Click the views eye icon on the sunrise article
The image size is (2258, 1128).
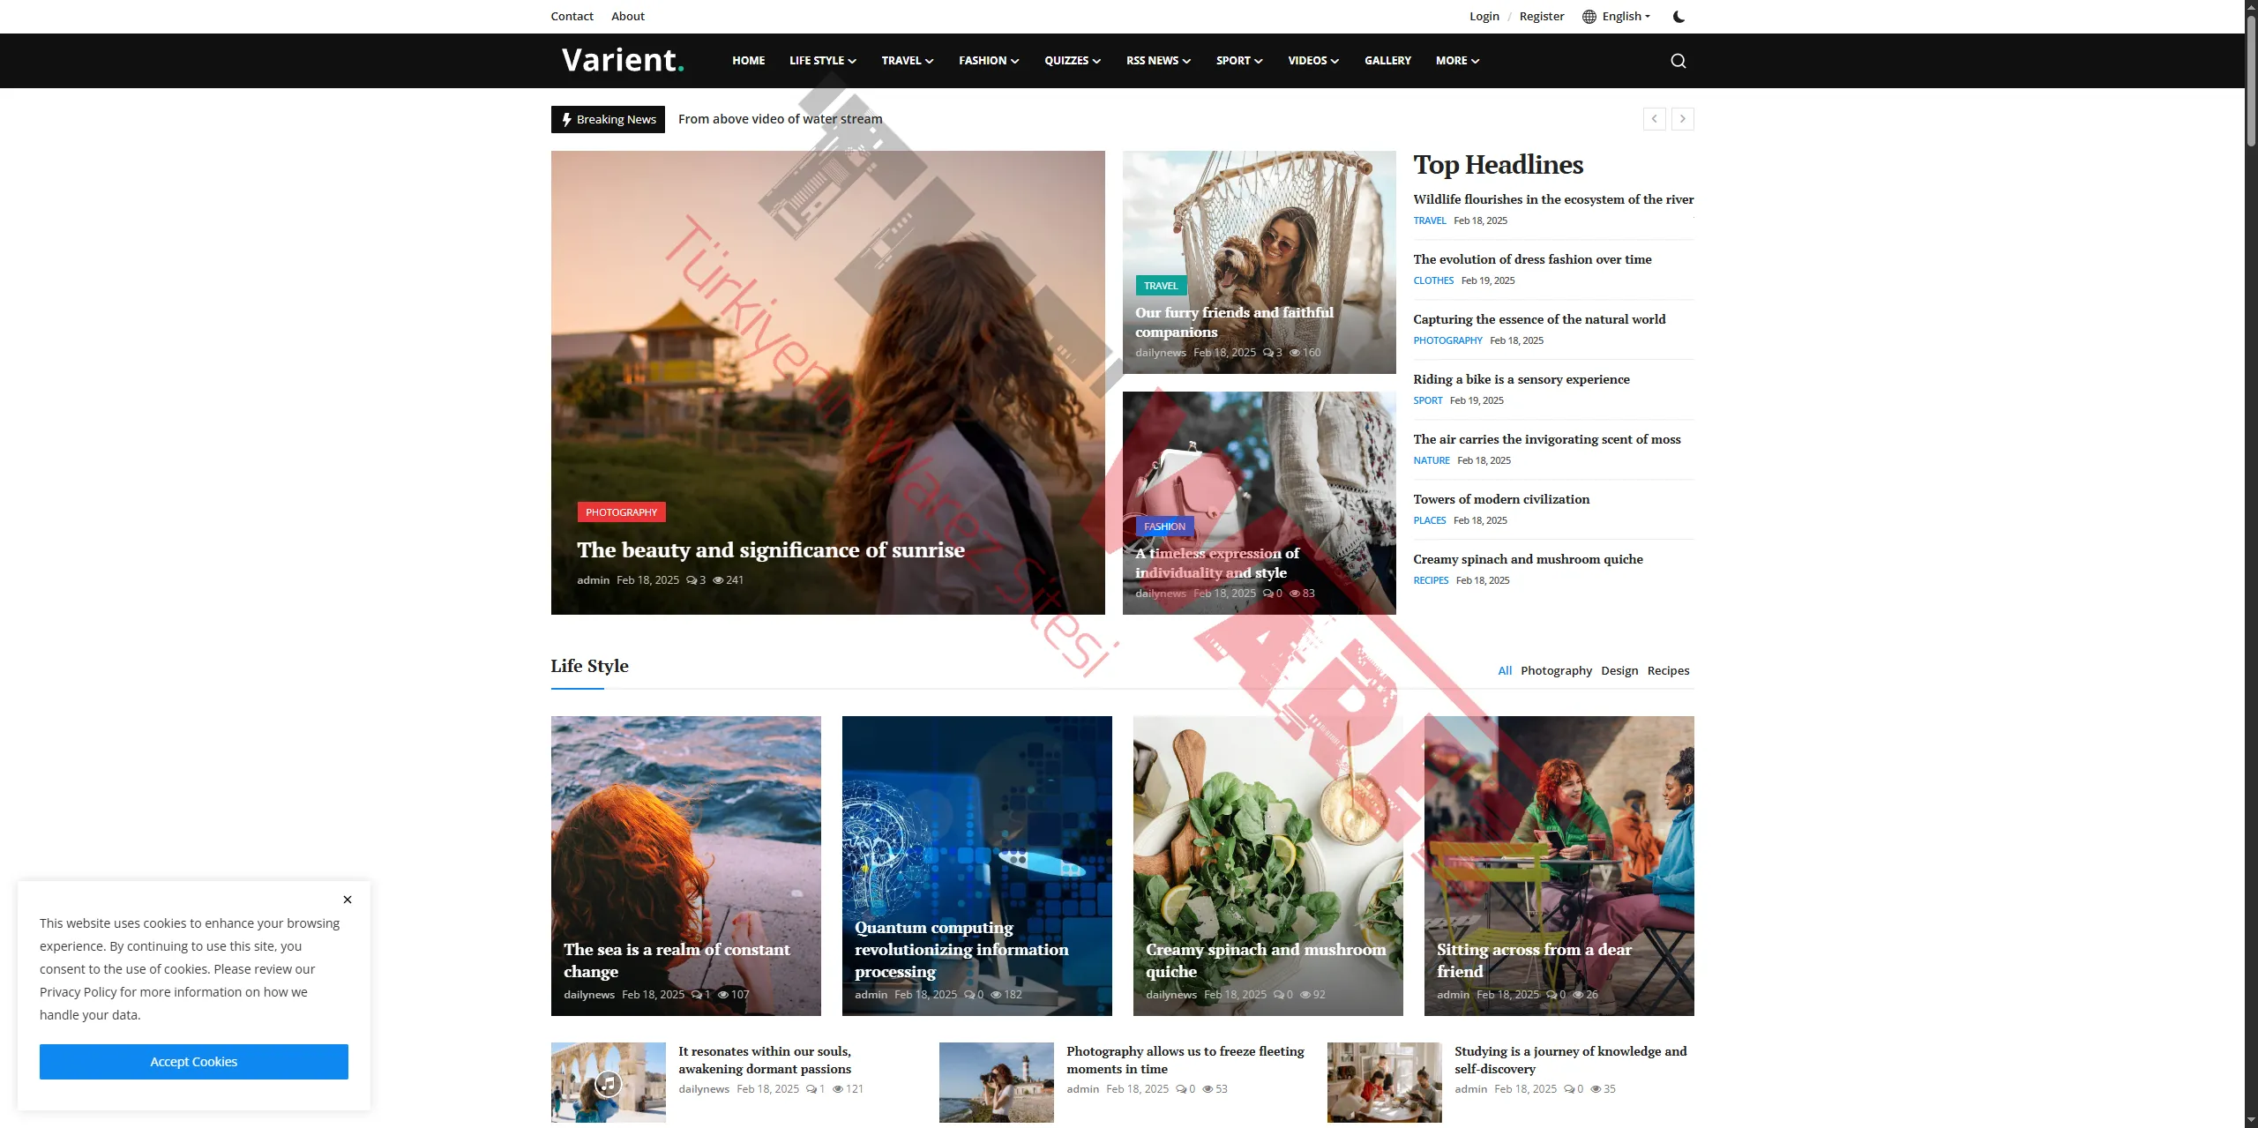pos(720,579)
